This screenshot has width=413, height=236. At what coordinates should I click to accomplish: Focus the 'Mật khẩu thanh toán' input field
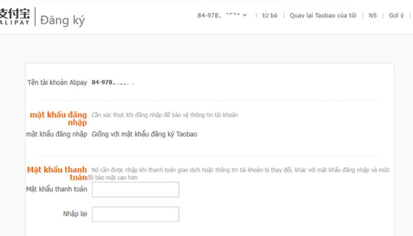tap(136, 189)
